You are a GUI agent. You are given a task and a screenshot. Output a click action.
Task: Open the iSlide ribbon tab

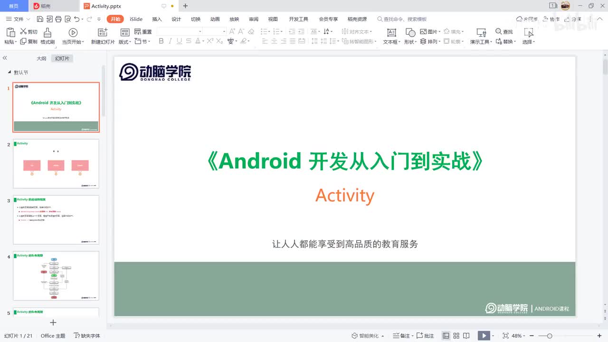(136, 19)
